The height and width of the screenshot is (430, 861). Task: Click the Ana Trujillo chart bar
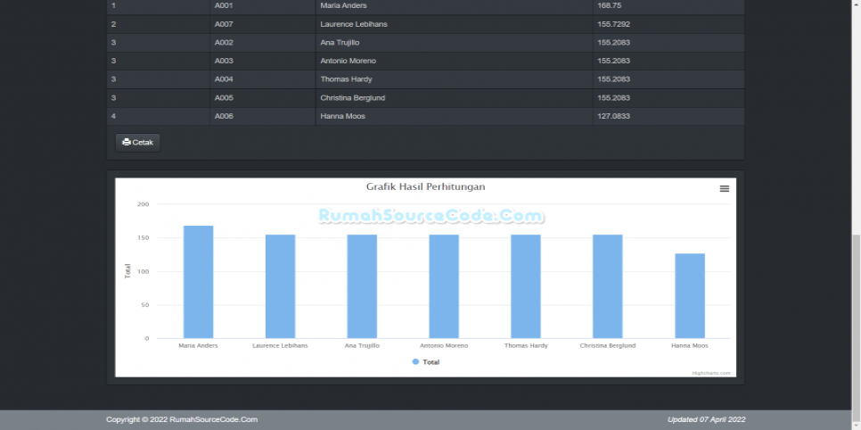(x=362, y=286)
